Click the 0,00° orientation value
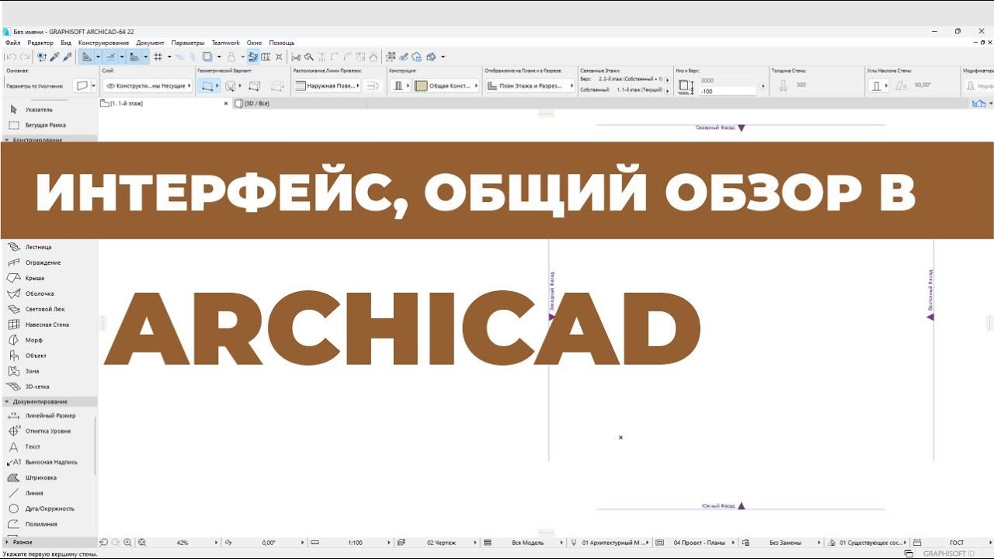 pyautogui.click(x=269, y=543)
